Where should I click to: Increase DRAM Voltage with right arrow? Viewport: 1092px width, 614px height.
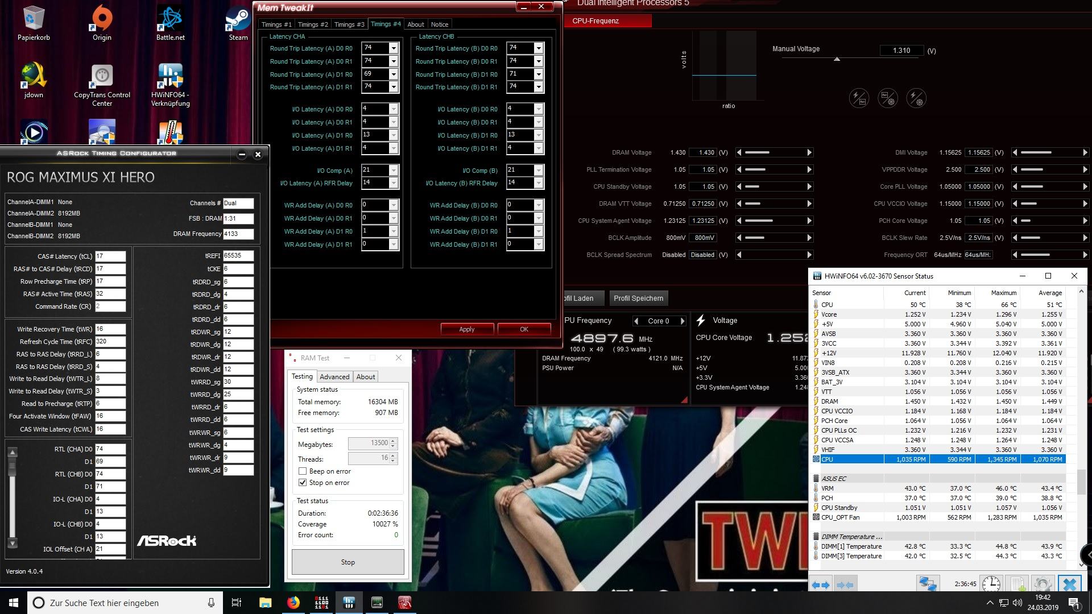point(809,152)
